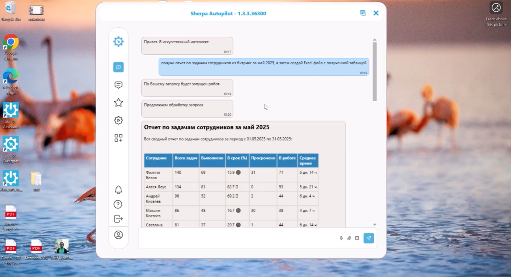Screen dimensions: 511x277
Task: Open the chat history message icon
Action: click(x=119, y=85)
